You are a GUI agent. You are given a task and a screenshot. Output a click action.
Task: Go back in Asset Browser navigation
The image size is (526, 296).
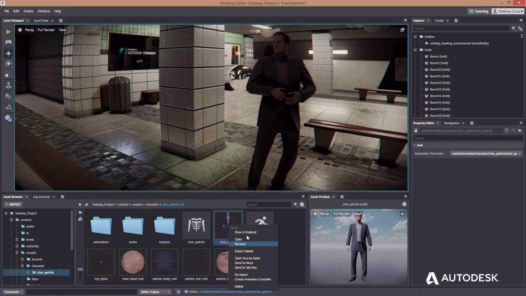[x=80, y=204]
